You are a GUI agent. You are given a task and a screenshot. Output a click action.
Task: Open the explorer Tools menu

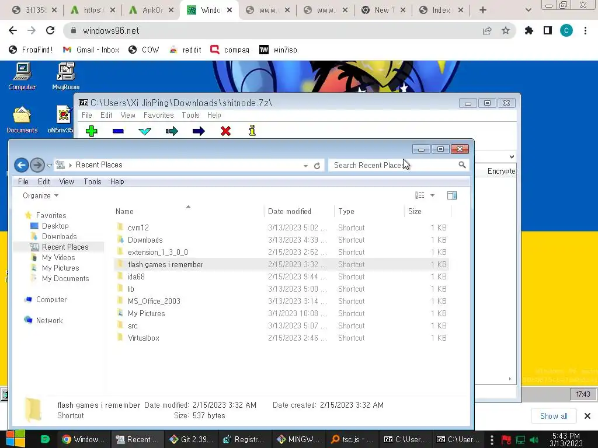pos(92,182)
